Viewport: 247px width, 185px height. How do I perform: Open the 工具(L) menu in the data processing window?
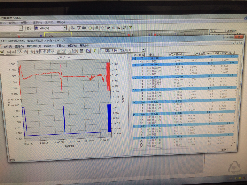pyautogui.click(x=61, y=46)
